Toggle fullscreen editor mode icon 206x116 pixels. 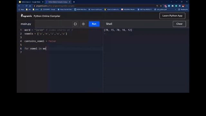(x=75, y=24)
